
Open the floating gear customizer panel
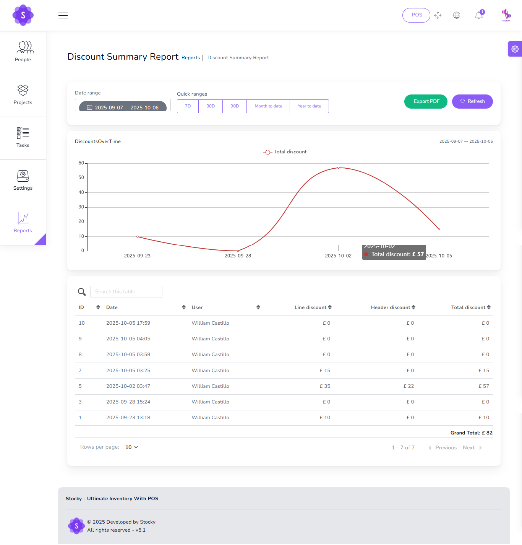click(x=515, y=49)
